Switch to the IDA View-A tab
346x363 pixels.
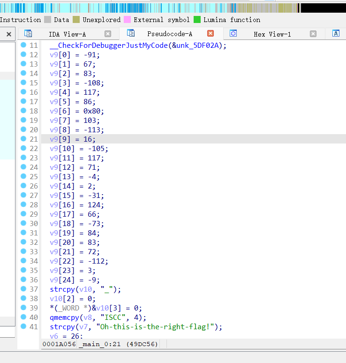[67, 34]
